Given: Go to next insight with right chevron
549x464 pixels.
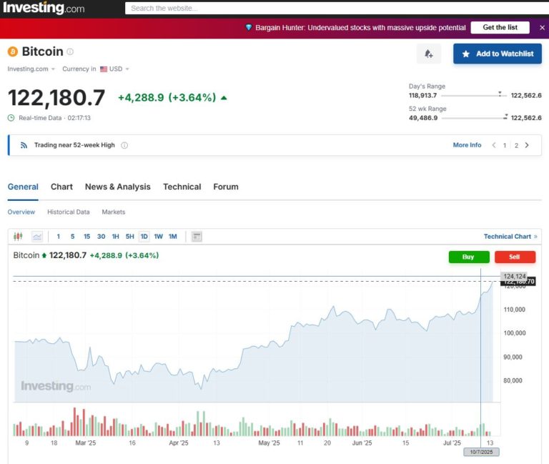Looking at the screenshot, I should tap(528, 145).
